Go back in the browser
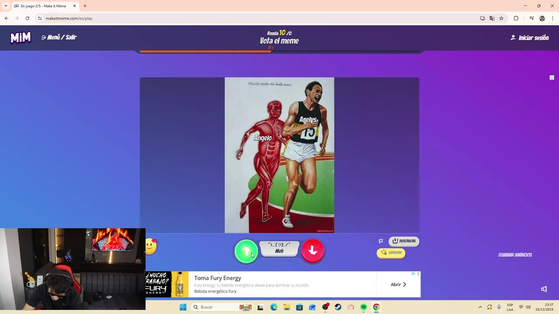 6,18
